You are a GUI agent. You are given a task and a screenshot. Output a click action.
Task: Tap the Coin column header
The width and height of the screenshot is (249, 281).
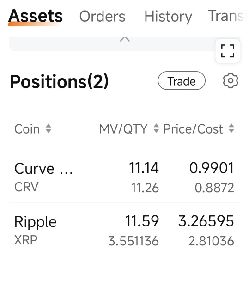[27, 129]
